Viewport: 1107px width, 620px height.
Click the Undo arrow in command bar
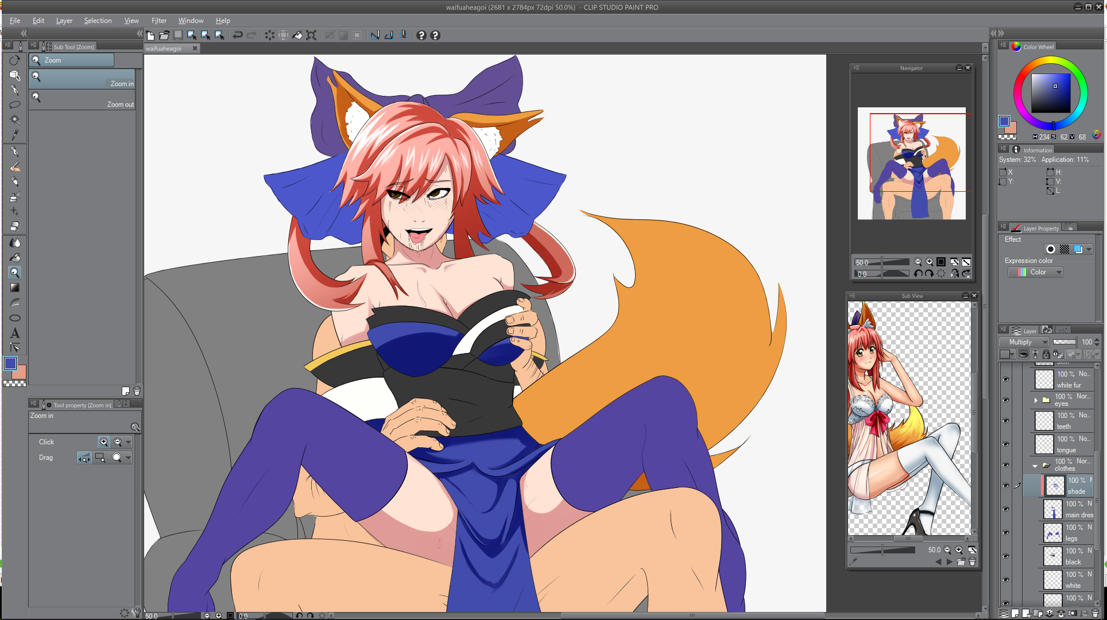click(x=237, y=36)
